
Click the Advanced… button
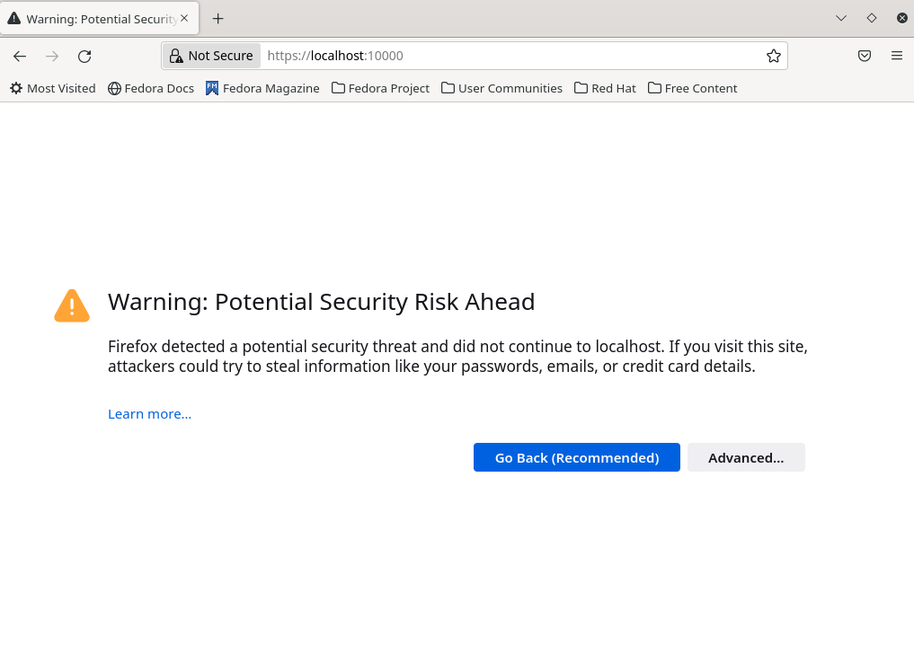pyautogui.click(x=746, y=457)
